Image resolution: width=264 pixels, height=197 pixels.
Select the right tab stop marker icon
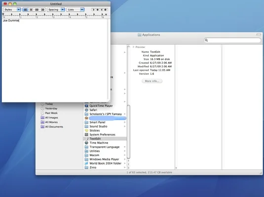(x=102, y=10)
